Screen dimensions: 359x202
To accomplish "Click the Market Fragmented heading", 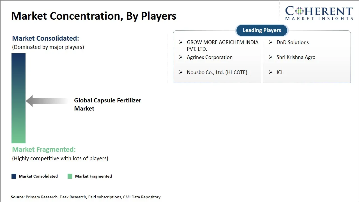I will [x=44, y=150].
